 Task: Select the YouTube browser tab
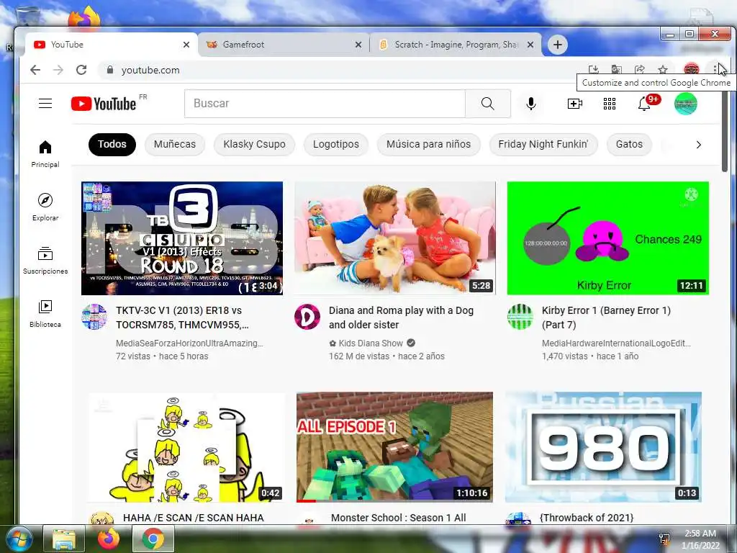point(112,45)
